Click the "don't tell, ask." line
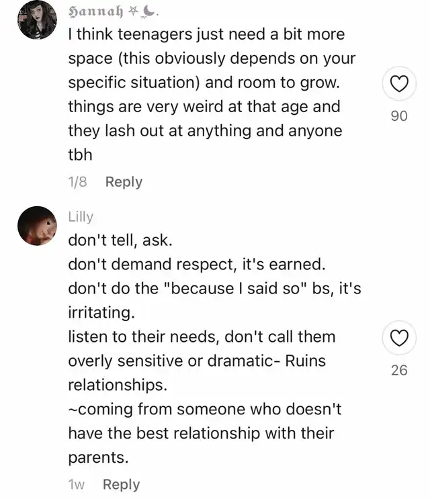The width and height of the screenshot is (430, 501). (121, 240)
